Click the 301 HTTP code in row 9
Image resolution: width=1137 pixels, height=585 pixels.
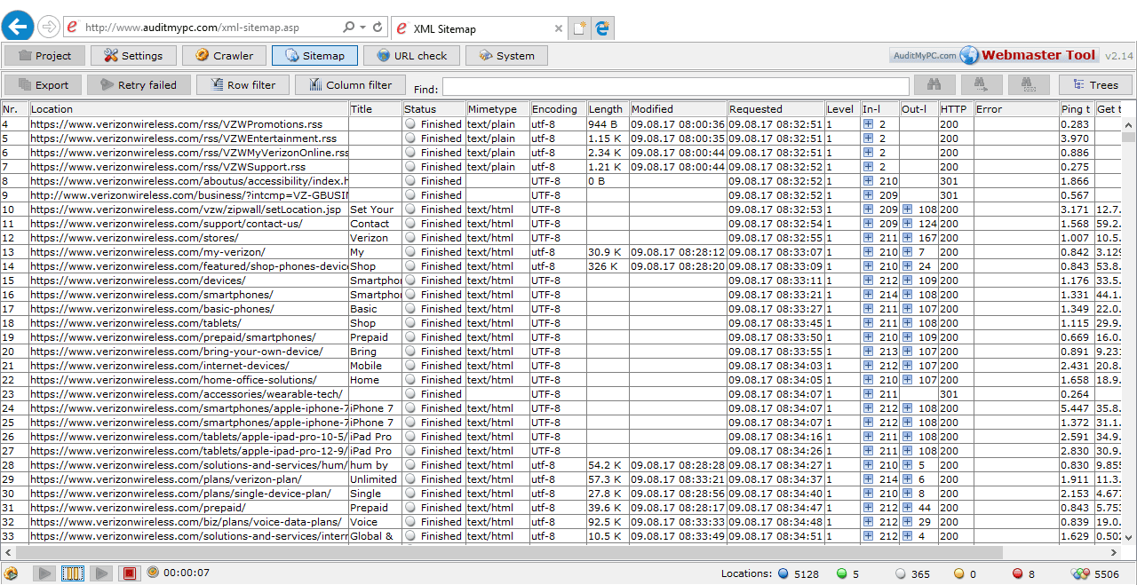(x=956, y=195)
